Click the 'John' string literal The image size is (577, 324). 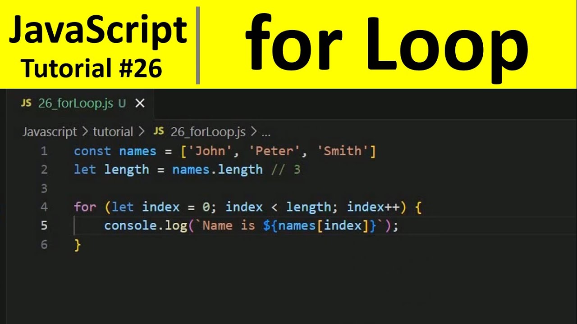[210, 151]
